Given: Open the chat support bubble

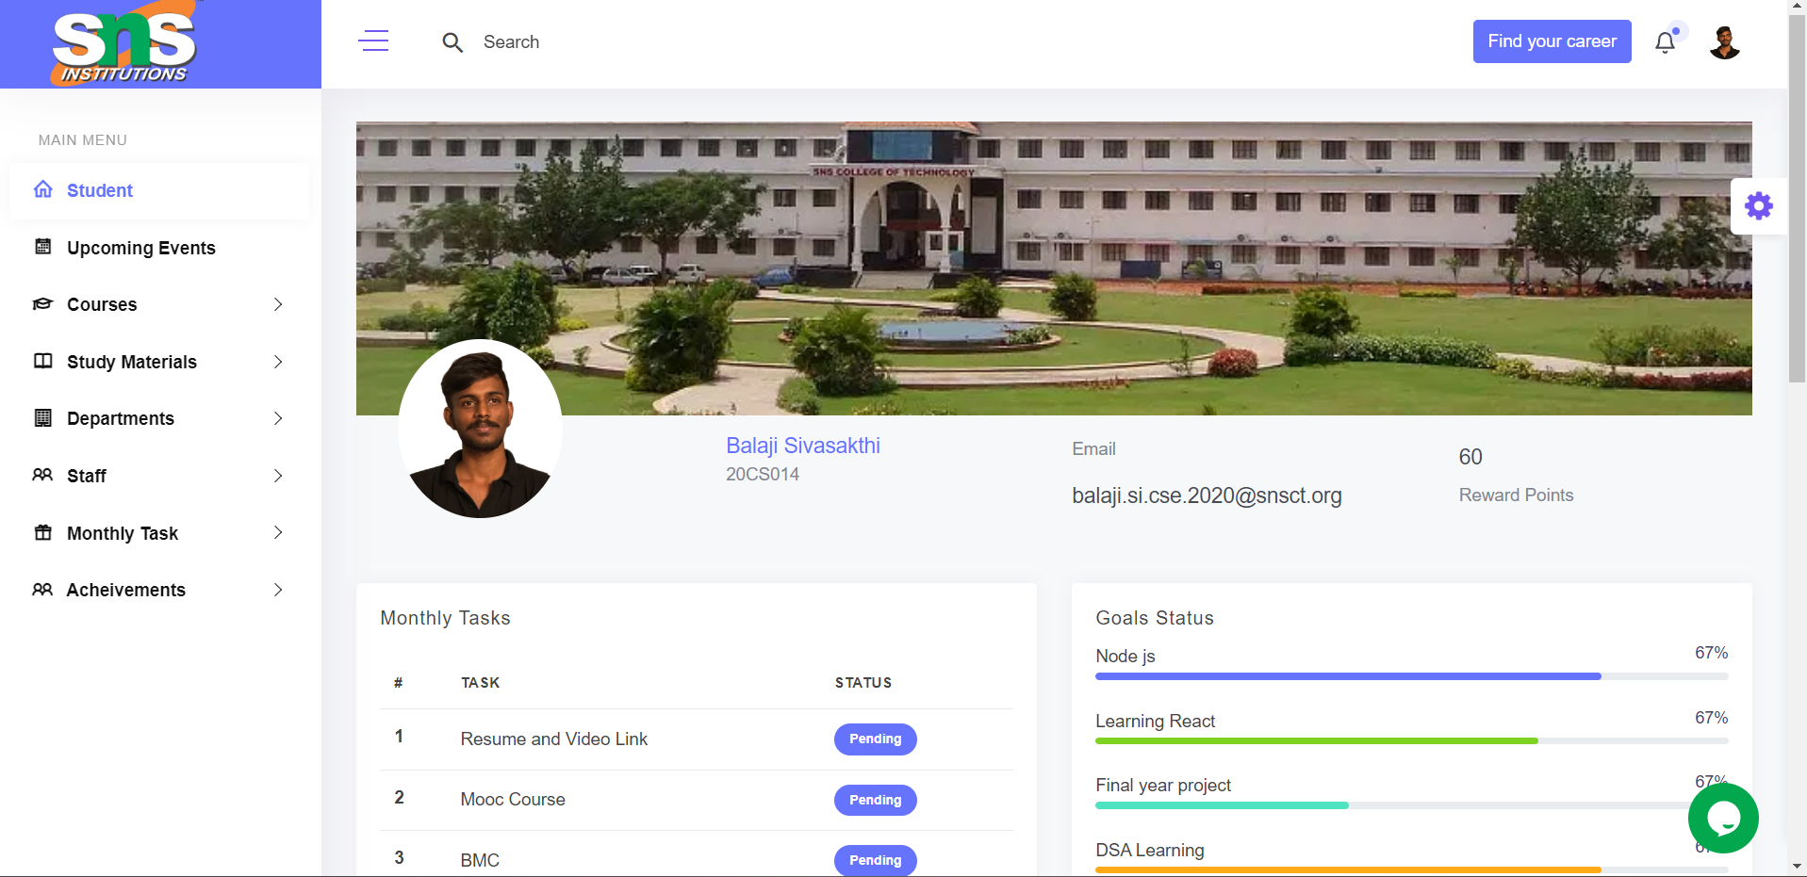Looking at the screenshot, I should click(1724, 818).
